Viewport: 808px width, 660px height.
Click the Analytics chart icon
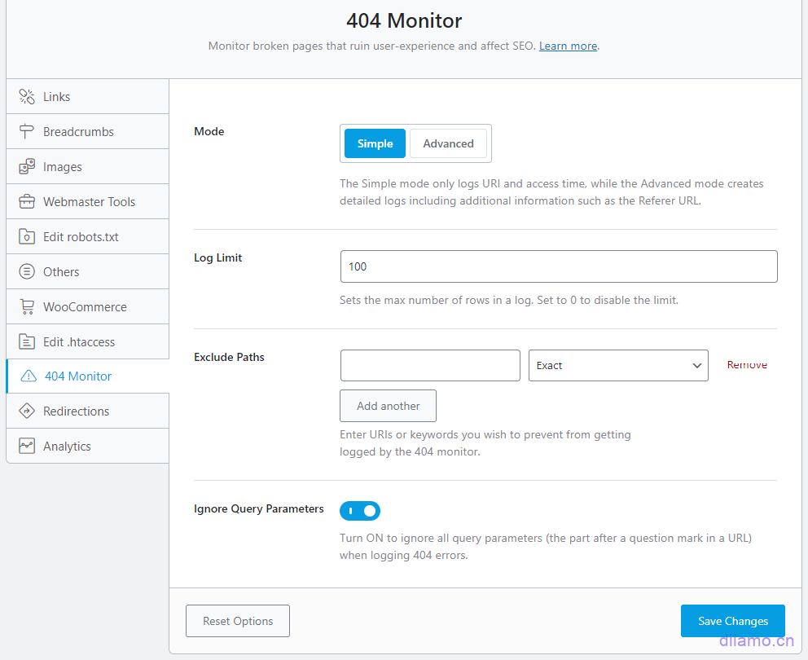pos(27,447)
